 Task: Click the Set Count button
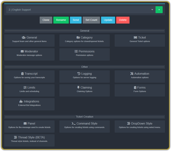(91, 20)
